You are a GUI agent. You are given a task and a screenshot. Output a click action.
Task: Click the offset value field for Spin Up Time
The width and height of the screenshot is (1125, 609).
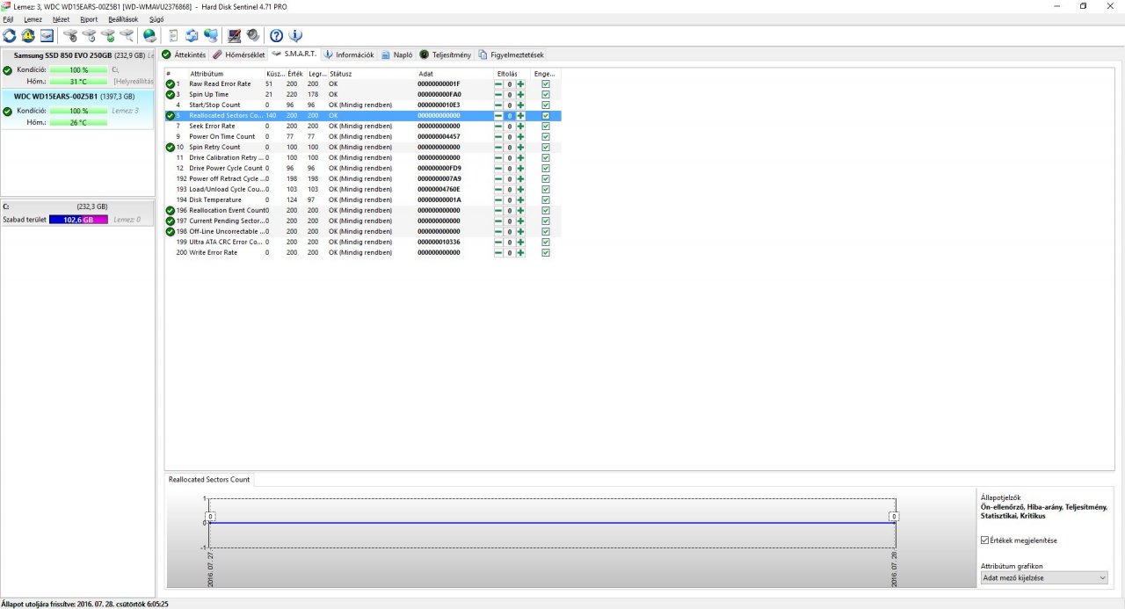[x=510, y=95]
